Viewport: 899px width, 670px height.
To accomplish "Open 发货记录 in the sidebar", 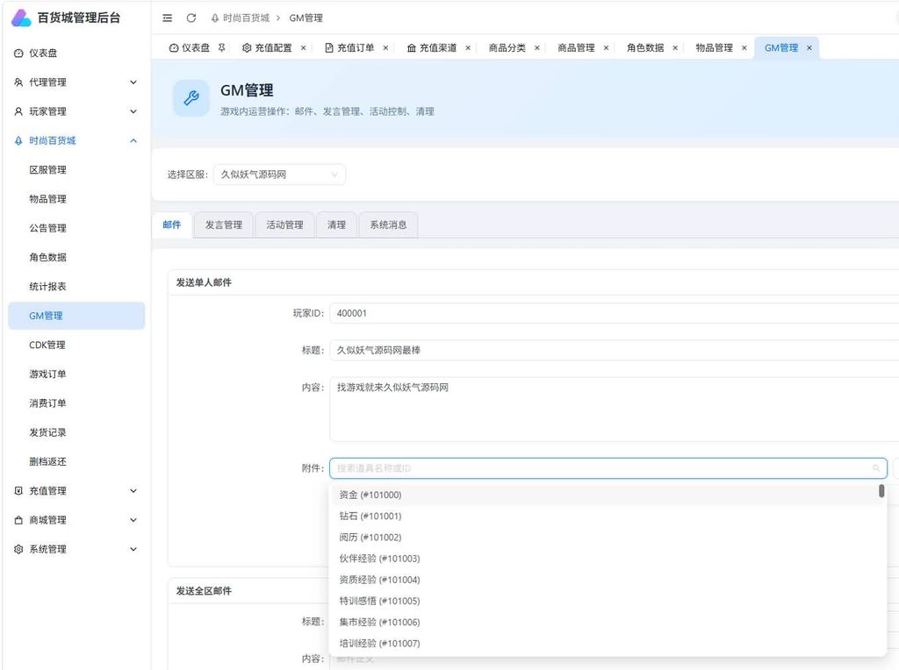I will coord(76,432).
